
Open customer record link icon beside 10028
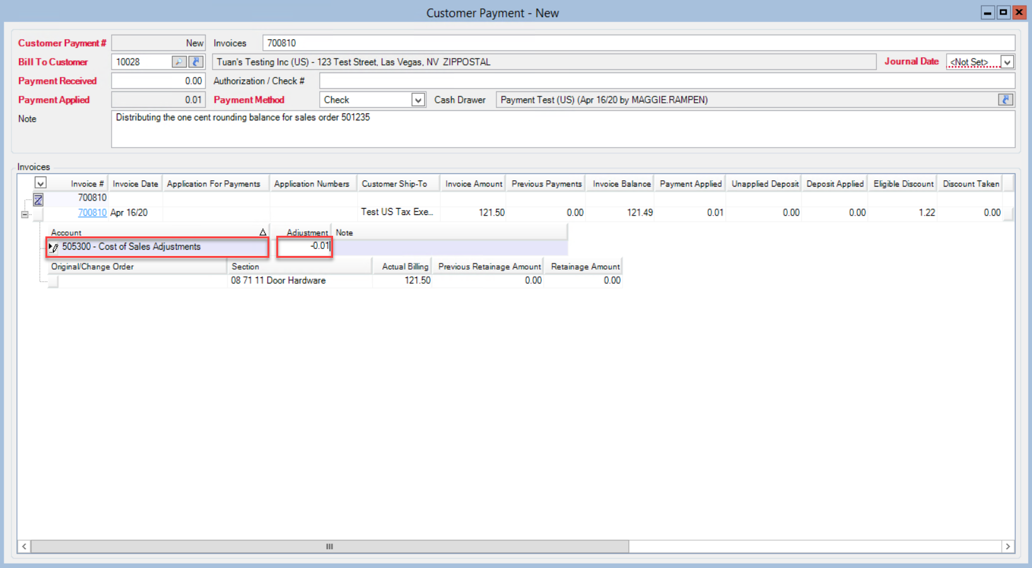[x=196, y=62]
